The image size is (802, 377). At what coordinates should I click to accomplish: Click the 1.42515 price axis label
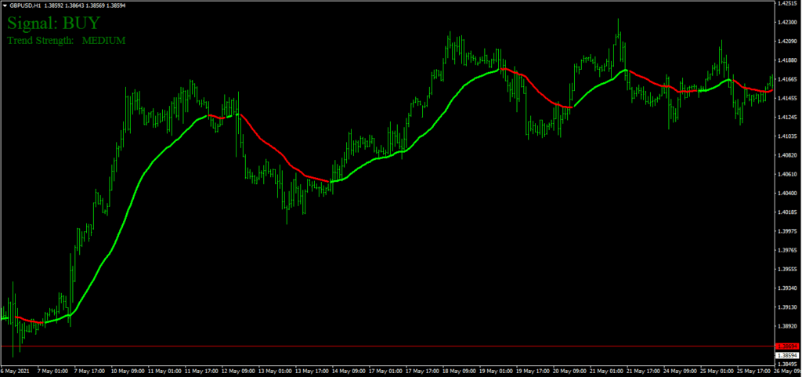786,4
